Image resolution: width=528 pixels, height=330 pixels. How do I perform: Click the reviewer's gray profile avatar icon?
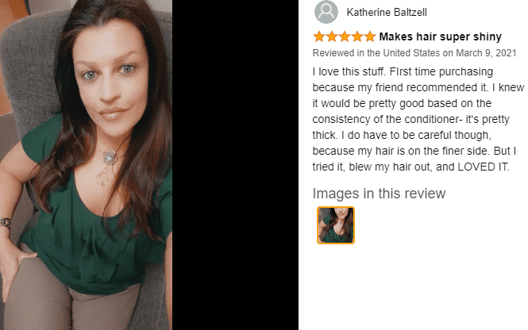(326, 12)
